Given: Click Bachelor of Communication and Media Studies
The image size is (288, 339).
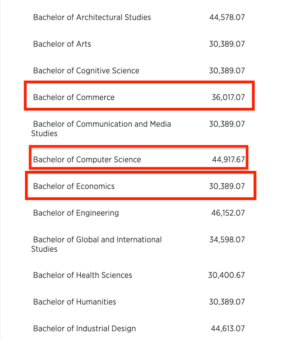Looking at the screenshot, I should point(102,125).
